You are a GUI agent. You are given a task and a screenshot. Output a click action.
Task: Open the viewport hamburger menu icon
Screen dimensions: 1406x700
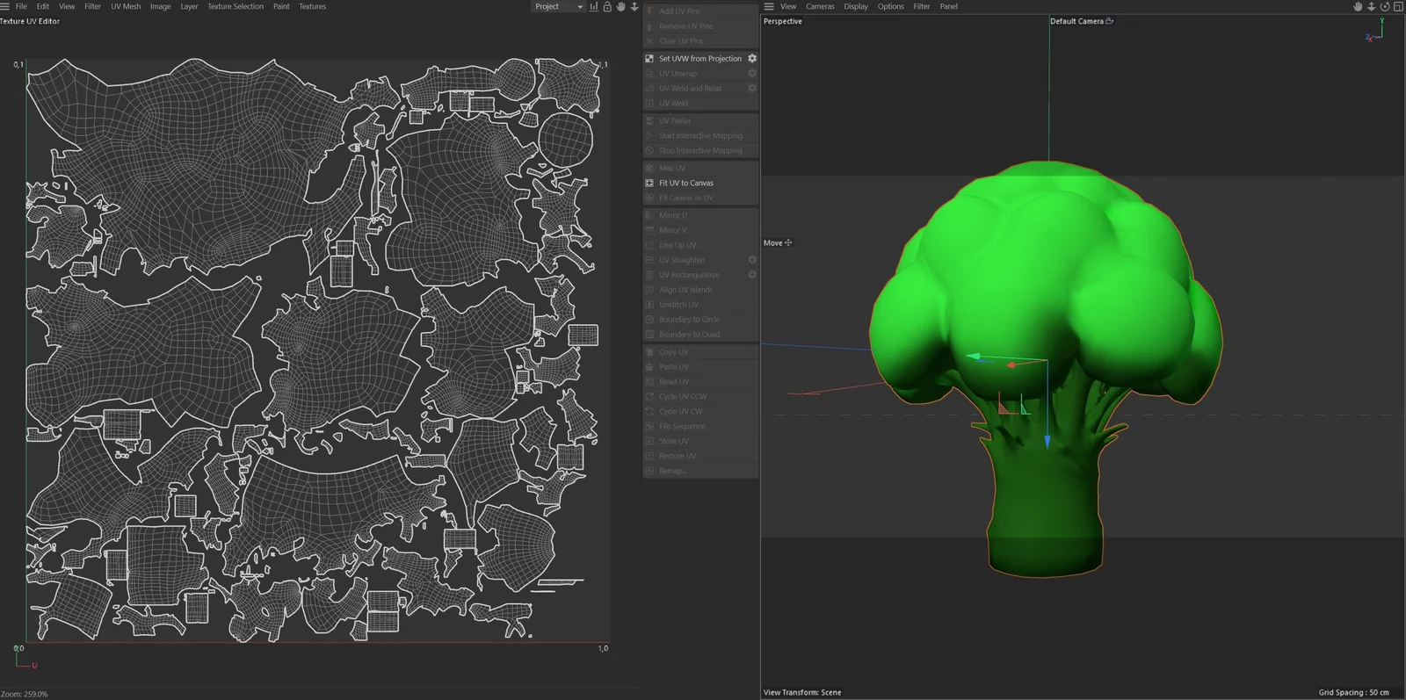pos(769,6)
